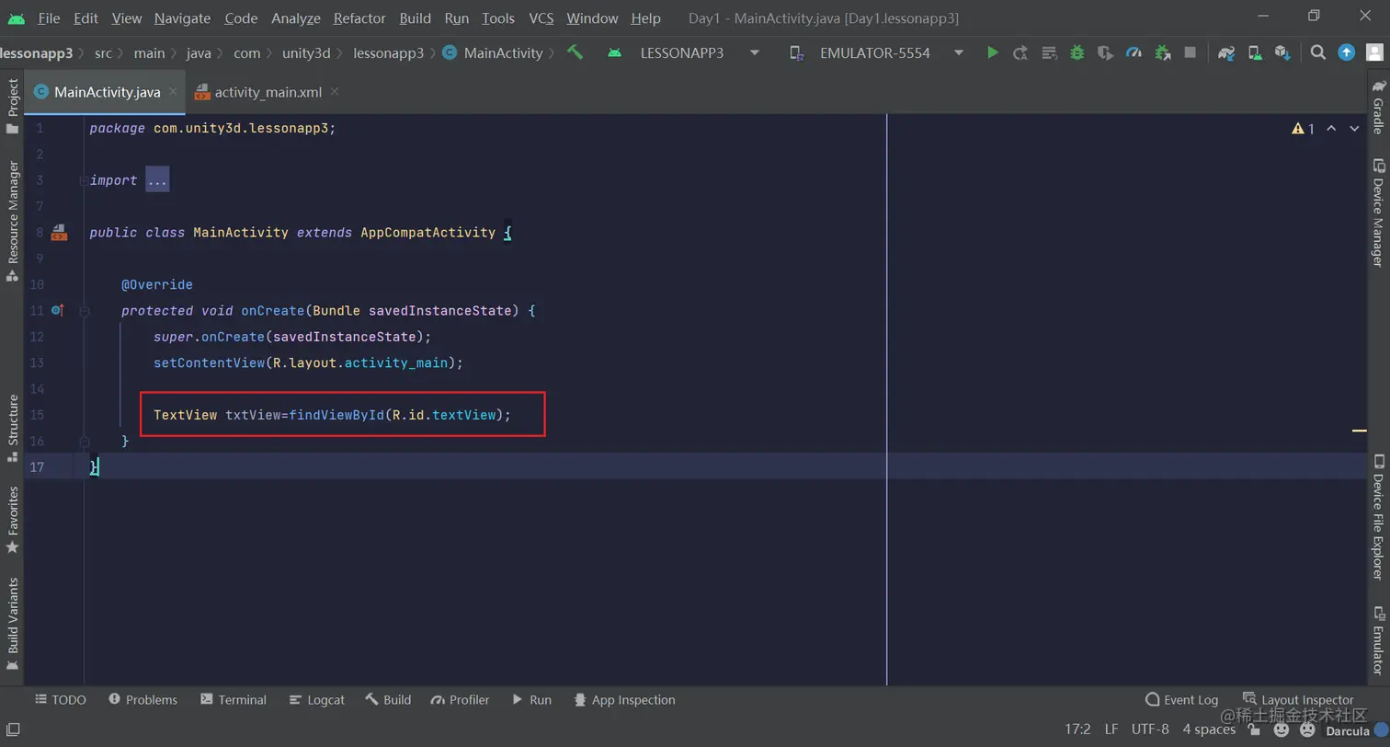Click the Android Studio logo icon
This screenshot has height=747, width=1390.
[16, 18]
